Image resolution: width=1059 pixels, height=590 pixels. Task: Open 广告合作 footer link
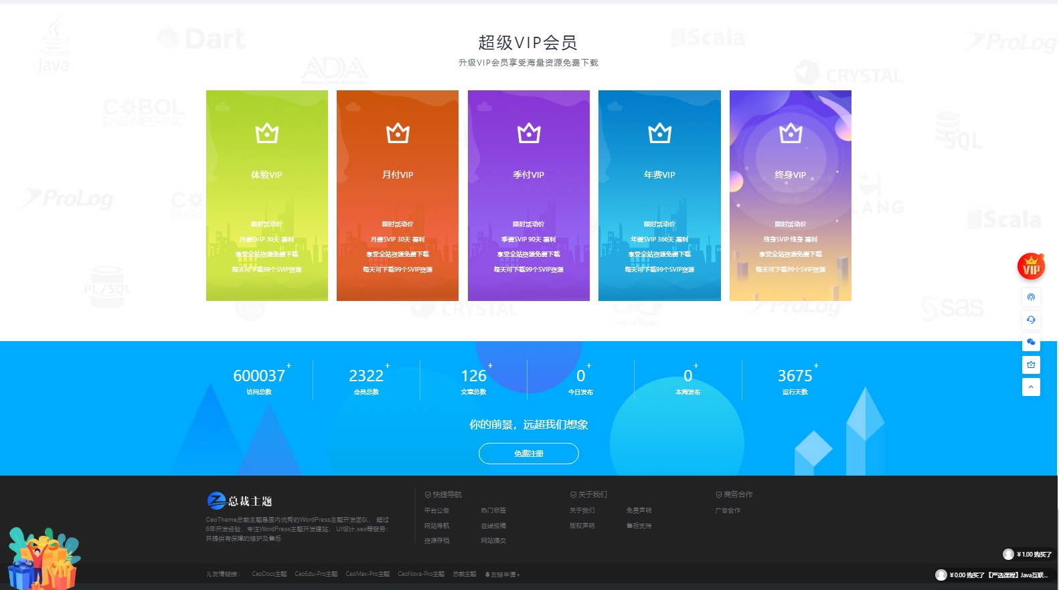pyautogui.click(x=728, y=510)
